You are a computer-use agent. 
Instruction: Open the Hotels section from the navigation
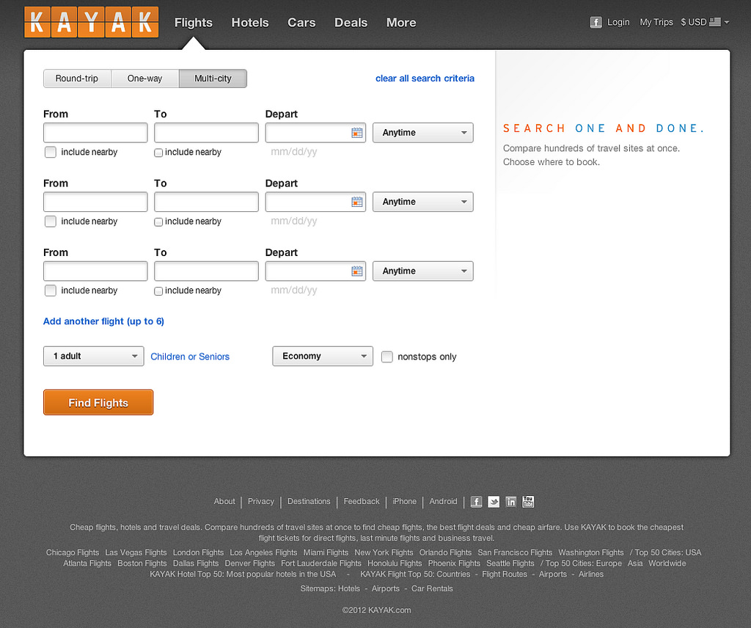pos(250,23)
